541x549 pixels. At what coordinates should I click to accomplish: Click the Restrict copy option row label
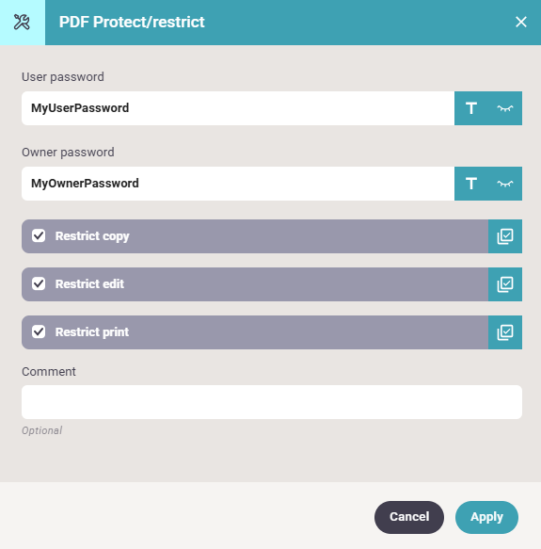tap(92, 236)
